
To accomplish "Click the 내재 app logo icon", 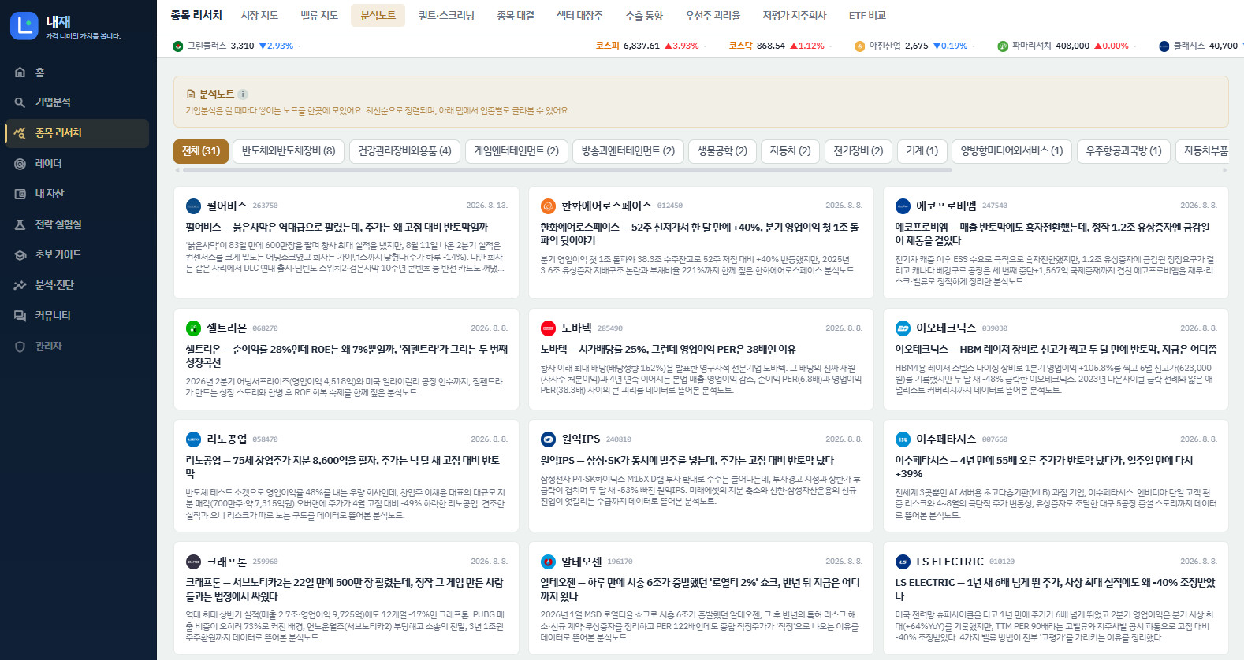I will tap(24, 26).
